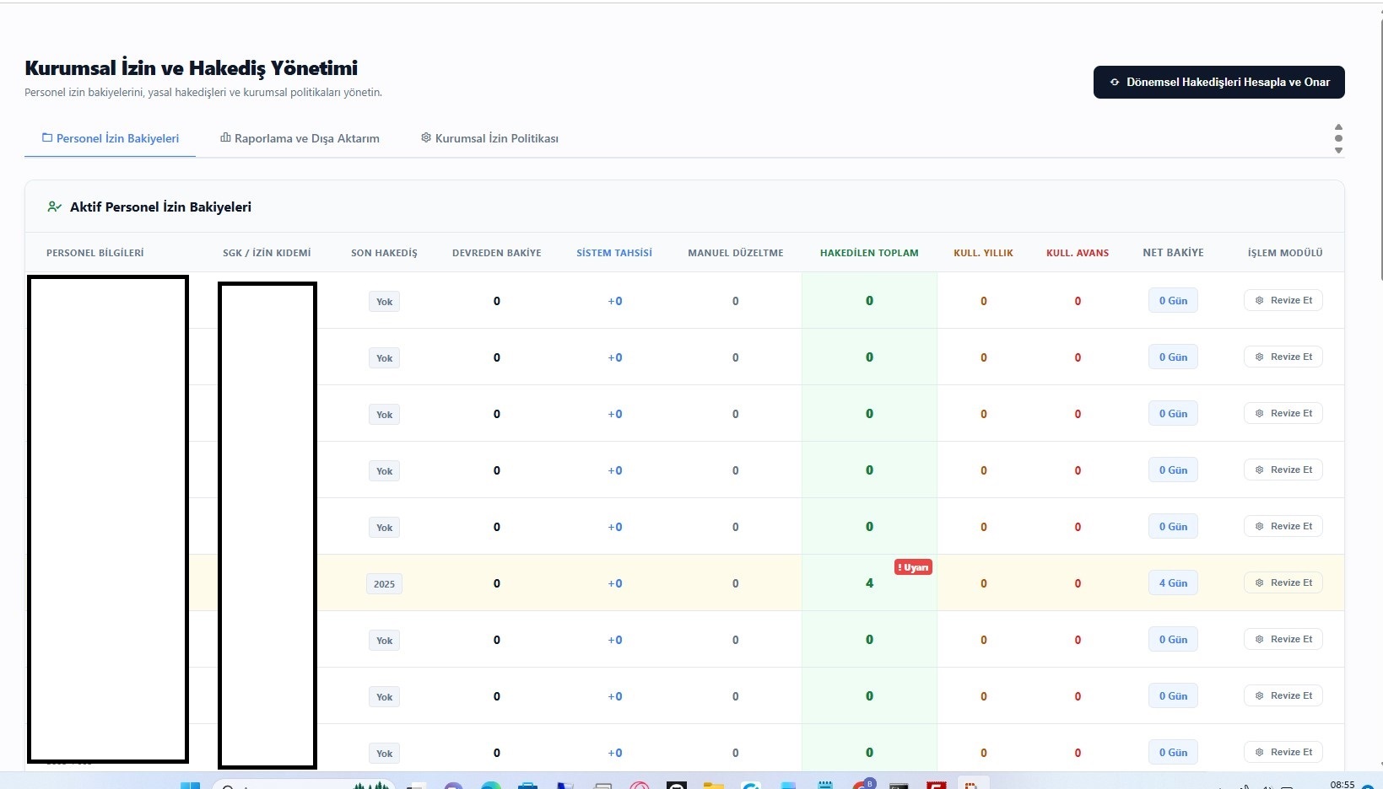Click the up arrow beside the tab bar
Image resolution: width=1383 pixels, height=789 pixels.
[1338, 127]
